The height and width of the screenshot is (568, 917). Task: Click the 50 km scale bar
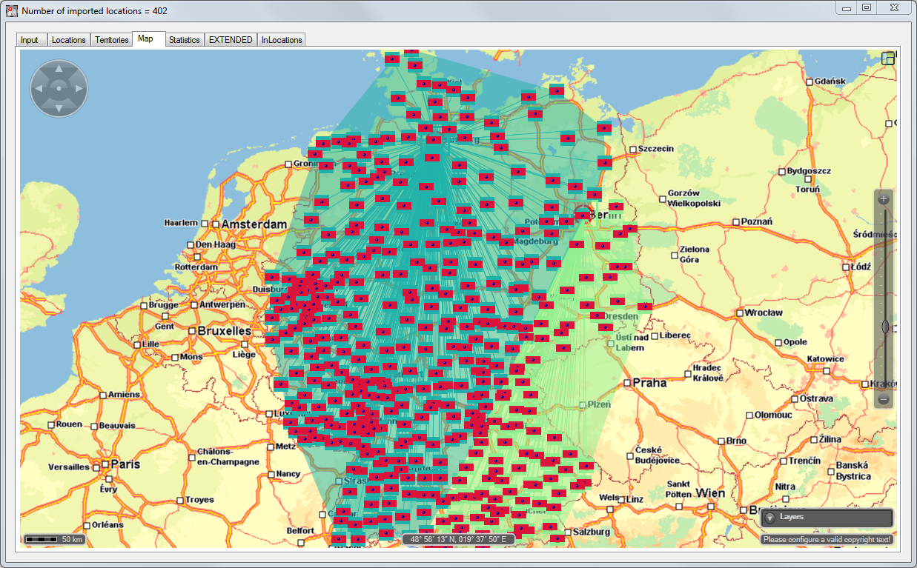point(54,539)
